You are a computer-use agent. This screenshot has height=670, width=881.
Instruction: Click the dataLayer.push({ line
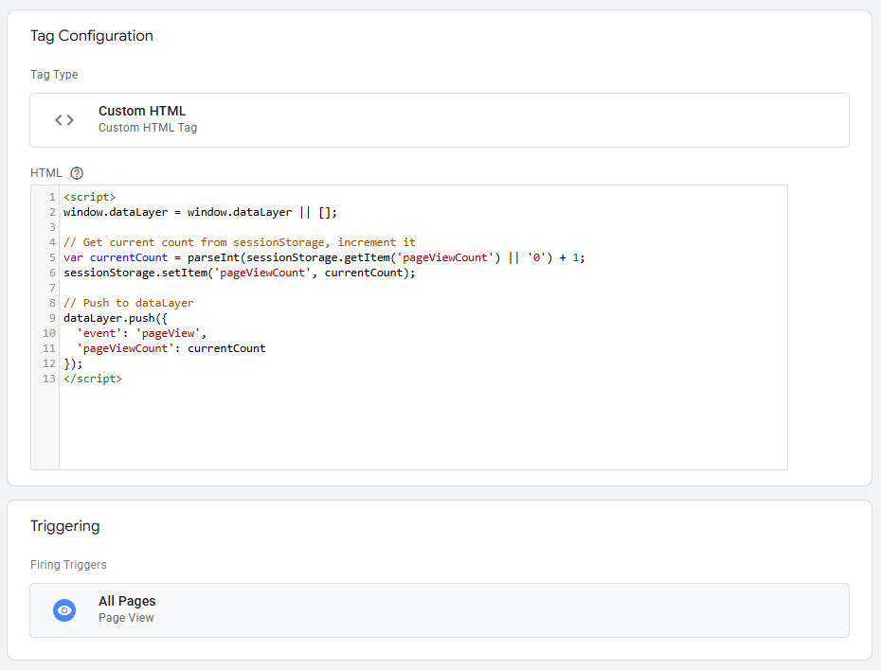tap(116, 318)
